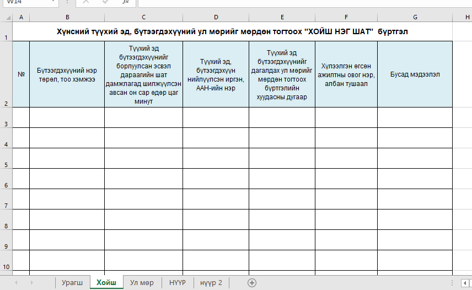The height and width of the screenshot is (290, 472).
Task: Select row 7 header
Action: 6,199
